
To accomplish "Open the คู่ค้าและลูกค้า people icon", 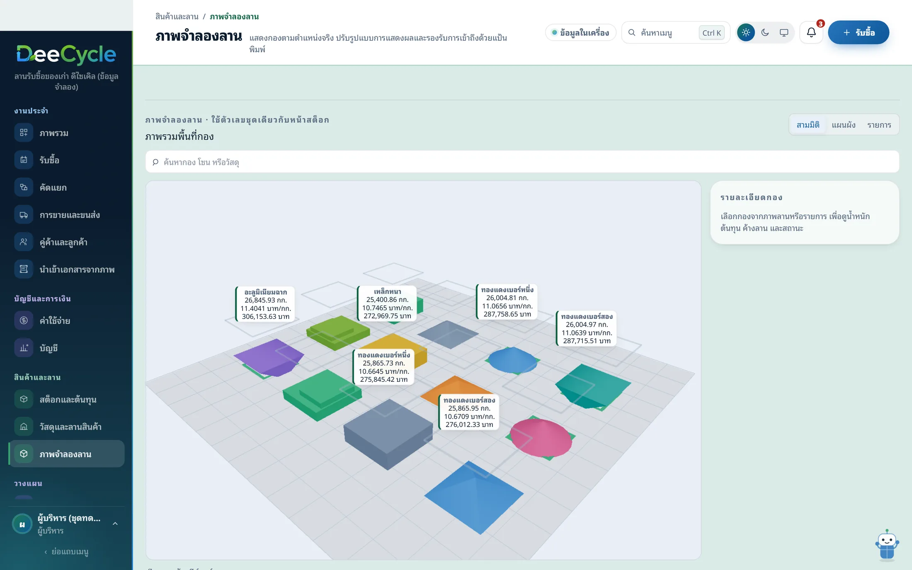I will click(24, 242).
